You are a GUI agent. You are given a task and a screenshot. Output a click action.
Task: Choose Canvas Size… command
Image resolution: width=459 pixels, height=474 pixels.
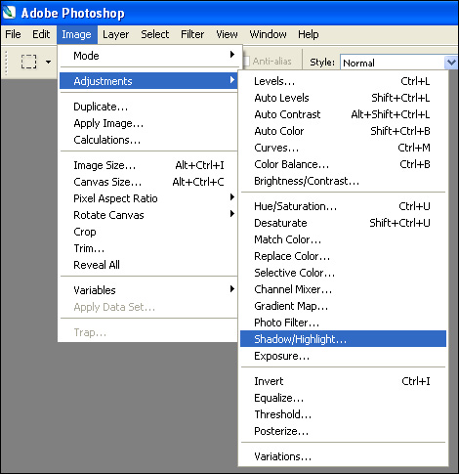point(149,182)
